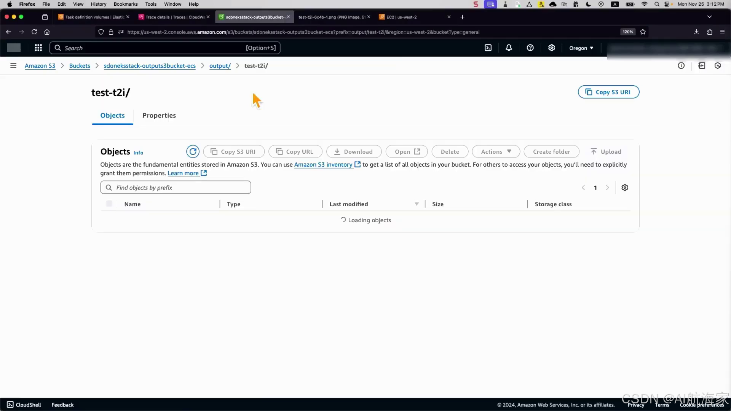
Task: Focus the AWS console Search box
Action: coord(165,48)
